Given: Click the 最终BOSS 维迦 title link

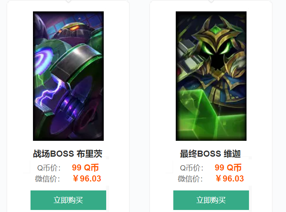Looking at the screenshot, I should pos(210,154).
